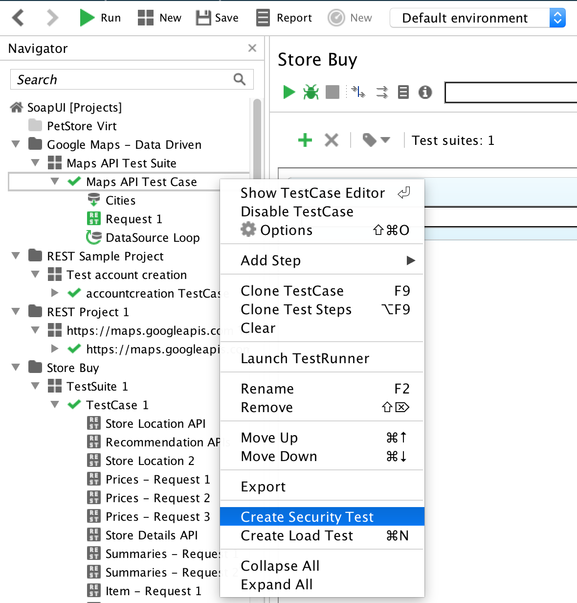This screenshot has height=603, width=577.
Task: Click inside the Navigator search field
Action: point(122,79)
